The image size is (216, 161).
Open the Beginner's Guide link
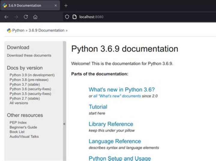[23, 127]
